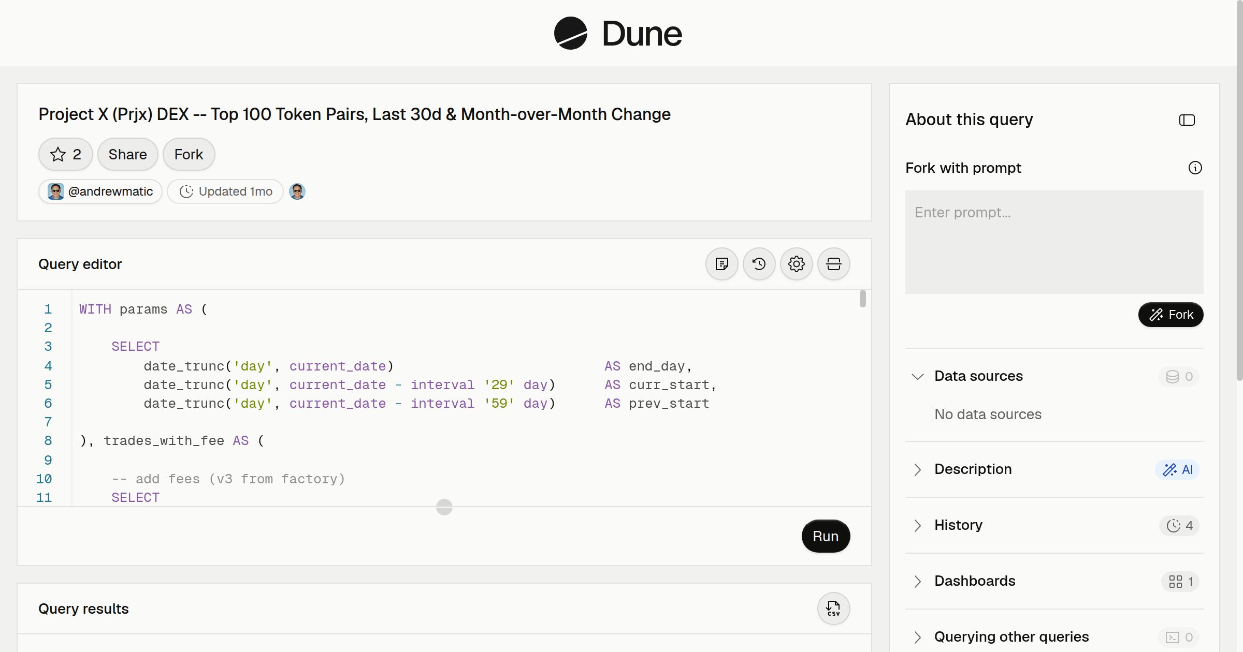This screenshot has height=652, width=1243.
Task: Click the contributor avatar next to Updated 1mo
Action: pyautogui.click(x=297, y=191)
